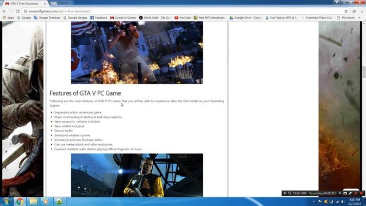Close the GTA V Free Download tab
This screenshot has width=366, height=206.
(45, 3)
